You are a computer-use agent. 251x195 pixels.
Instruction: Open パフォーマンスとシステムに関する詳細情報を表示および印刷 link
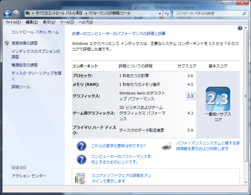pyautogui.click(x=208, y=146)
